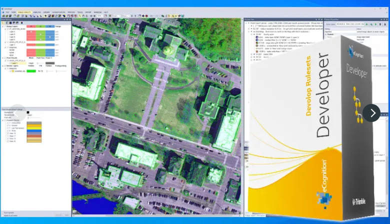Expand the first process in Process Tree
This screenshot has height=224, width=390.
click(x=246, y=23)
